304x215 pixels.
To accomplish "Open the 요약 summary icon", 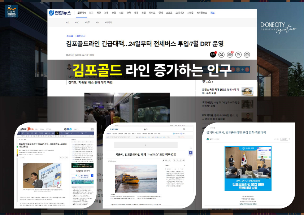I will pyautogui.click(x=213, y=55).
